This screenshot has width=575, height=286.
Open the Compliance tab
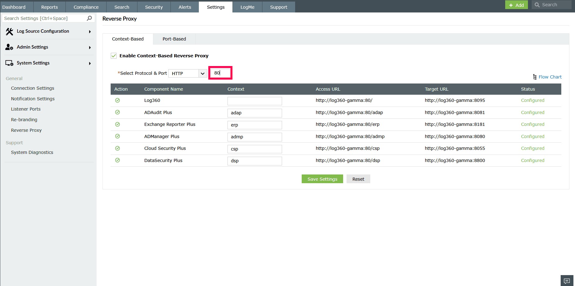click(86, 7)
